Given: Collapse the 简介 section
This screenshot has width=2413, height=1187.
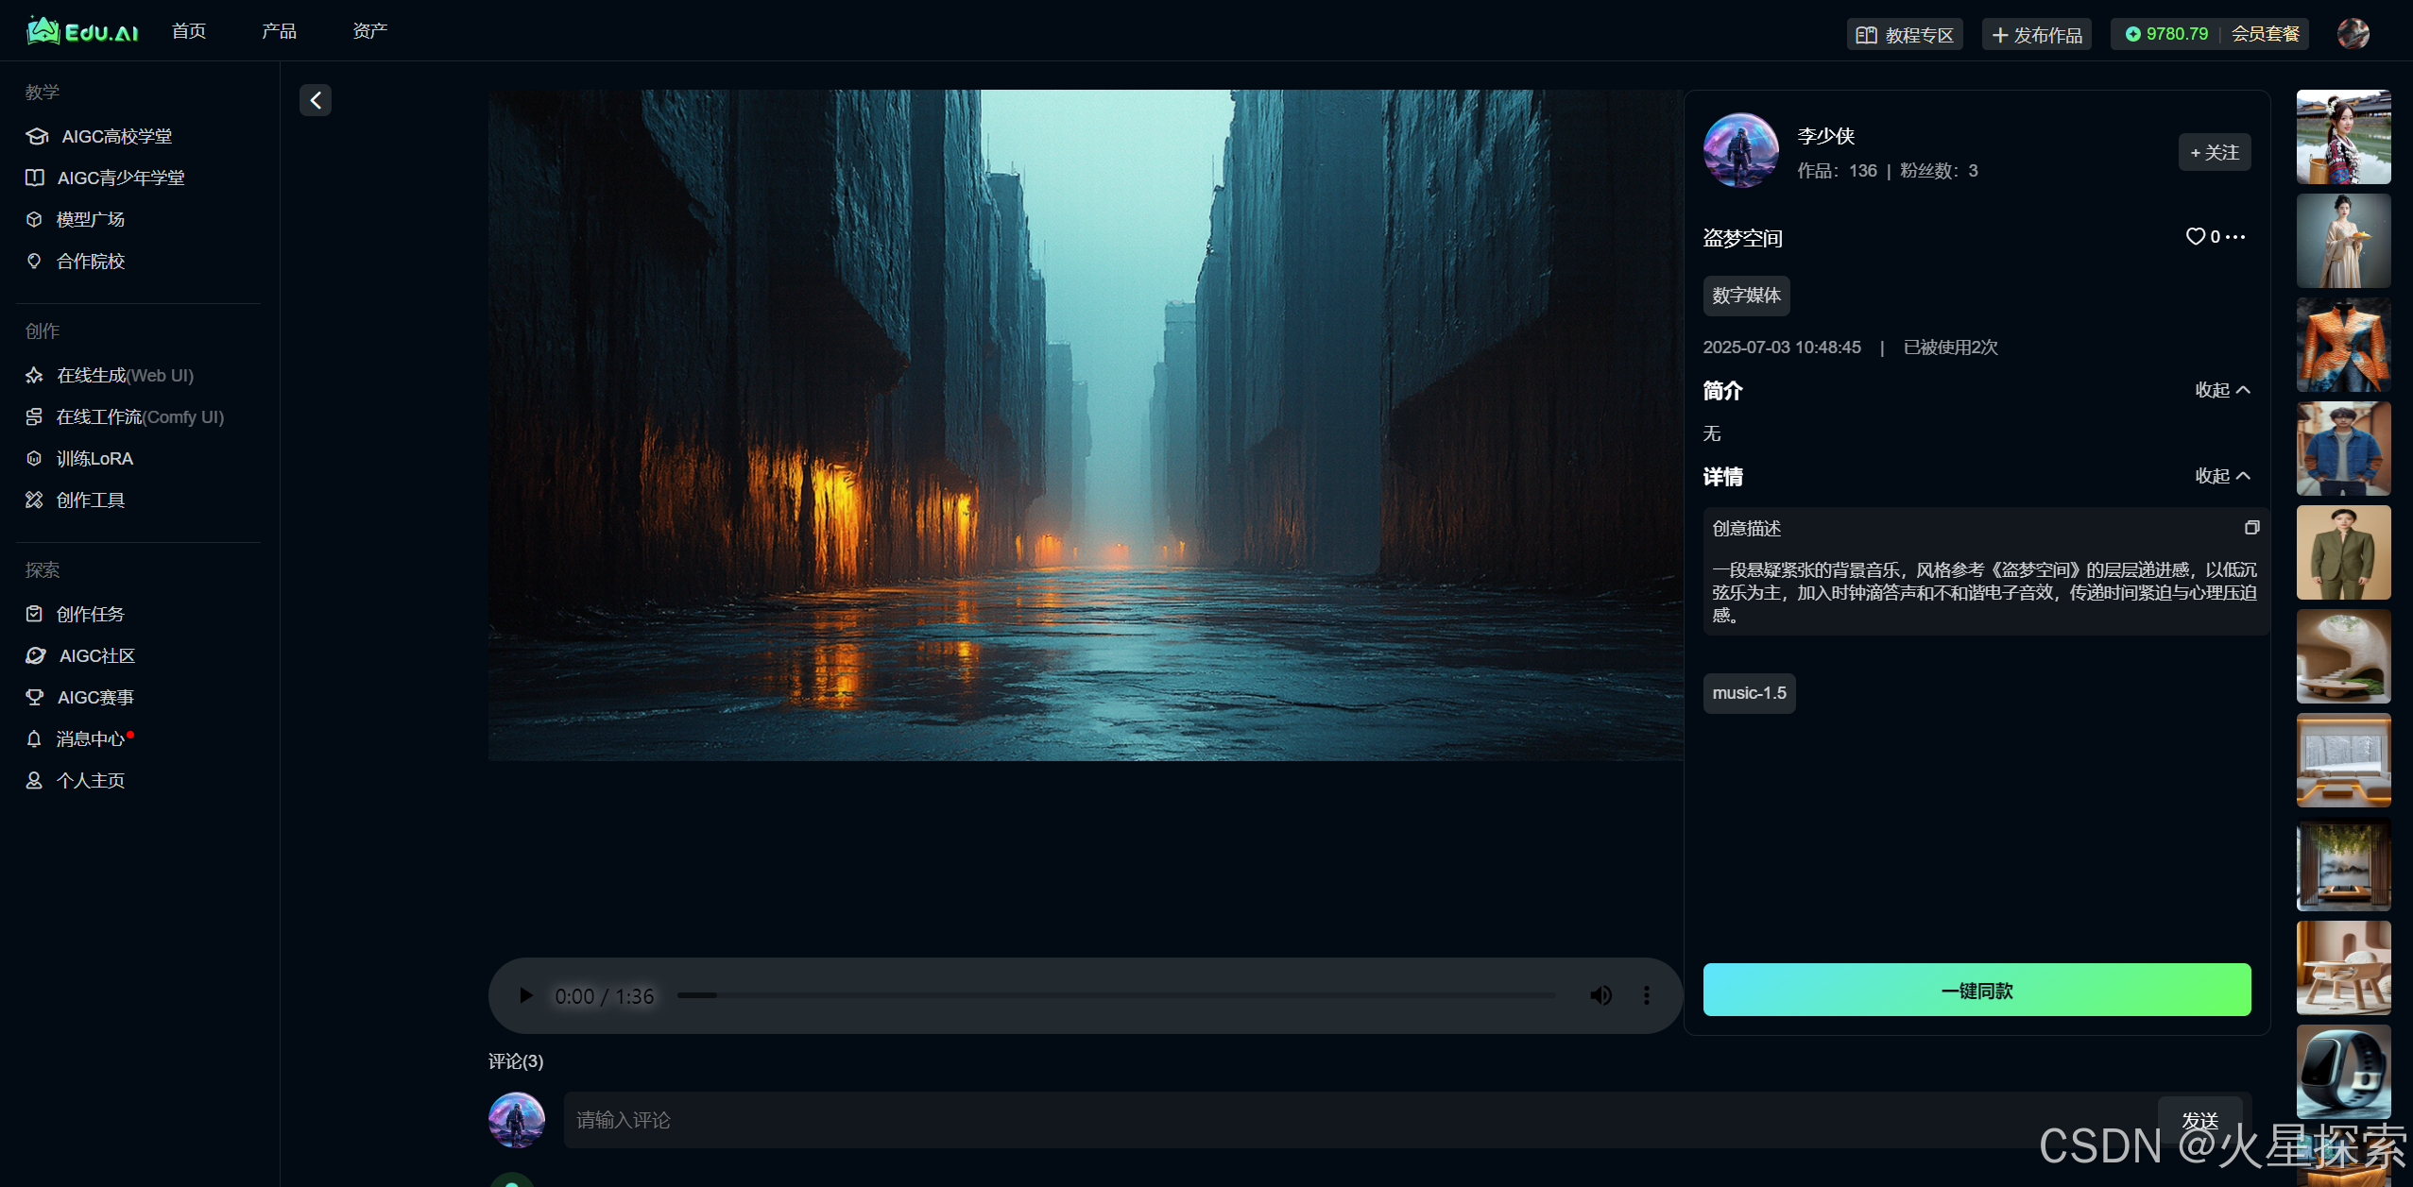Looking at the screenshot, I should coord(2222,390).
